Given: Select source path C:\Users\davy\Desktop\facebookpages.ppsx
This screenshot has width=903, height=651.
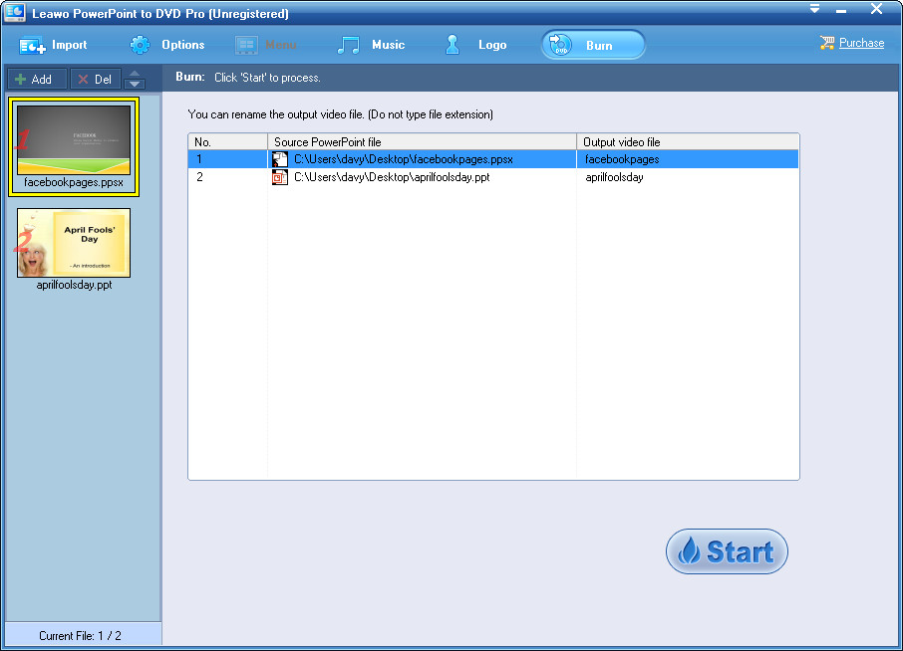Looking at the screenshot, I should [x=403, y=159].
